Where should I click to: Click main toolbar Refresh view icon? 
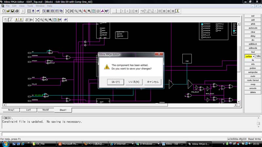(x=94, y=11)
